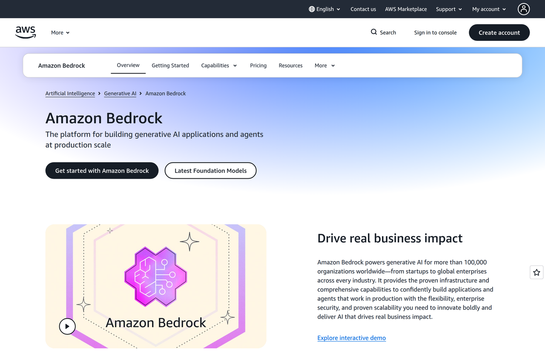545x354 pixels.
Task: Click the Search label in the header
Action: click(388, 32)
